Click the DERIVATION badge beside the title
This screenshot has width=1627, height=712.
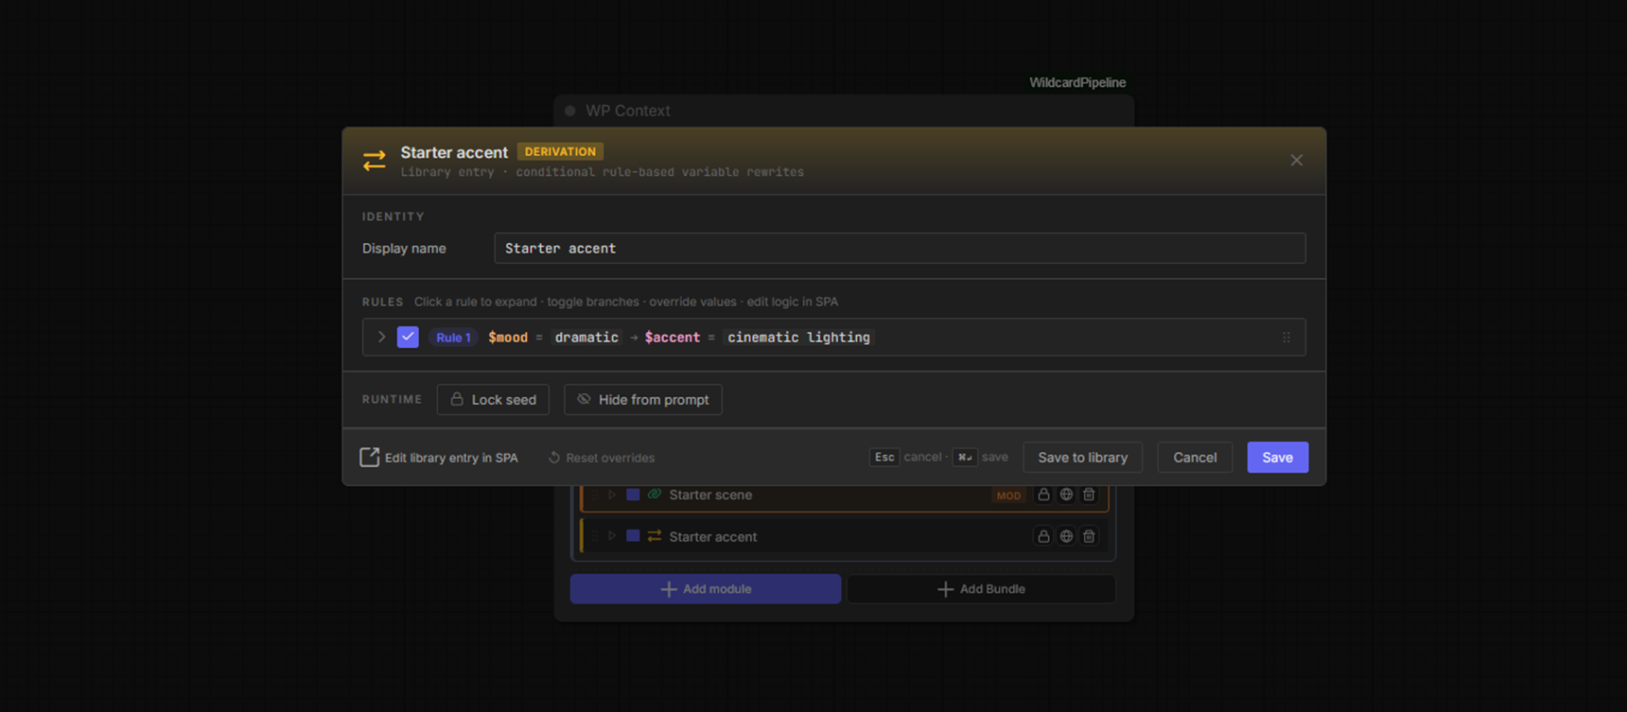[560, 151]
